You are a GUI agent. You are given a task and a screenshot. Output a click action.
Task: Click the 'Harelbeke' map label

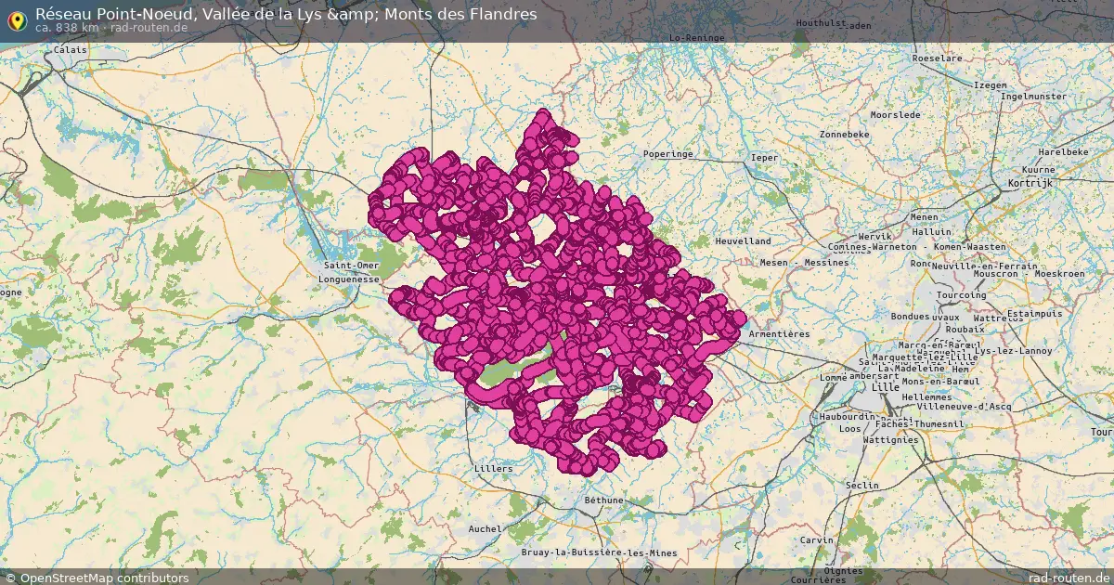pyautogui.click(x=1064, y=151)
